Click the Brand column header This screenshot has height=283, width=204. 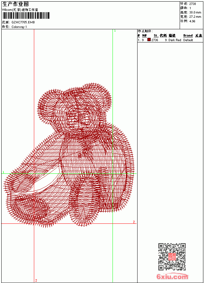188,36
